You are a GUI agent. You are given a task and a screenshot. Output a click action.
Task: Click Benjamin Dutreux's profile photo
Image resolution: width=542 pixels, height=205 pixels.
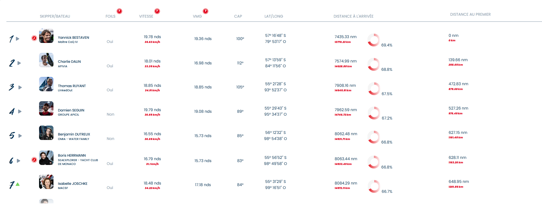pyautogui.click(x=46, y=133)
